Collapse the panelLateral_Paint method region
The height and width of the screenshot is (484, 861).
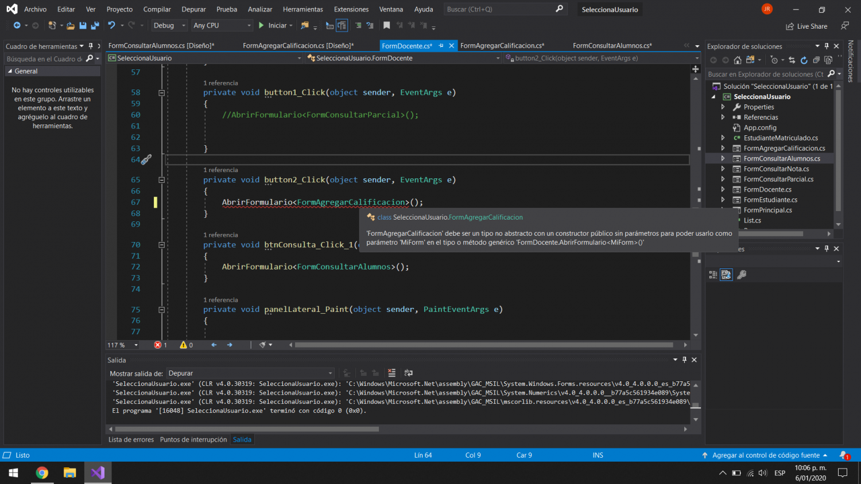[x=162, y=310]
